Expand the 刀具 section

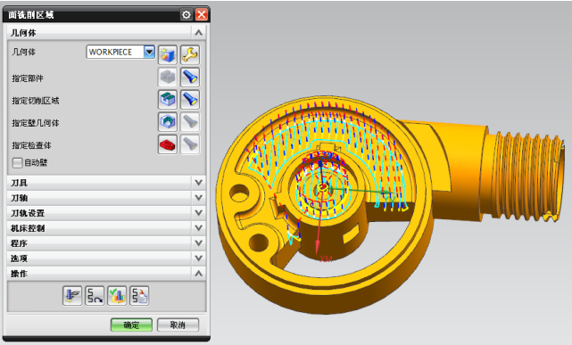tap(106, 183)
